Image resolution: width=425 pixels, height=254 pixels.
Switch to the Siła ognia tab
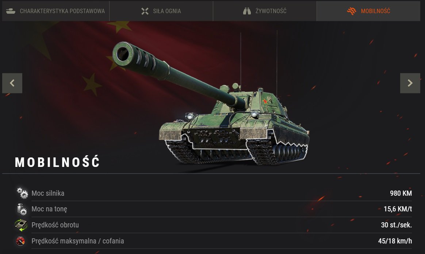(x=161, y=11)
